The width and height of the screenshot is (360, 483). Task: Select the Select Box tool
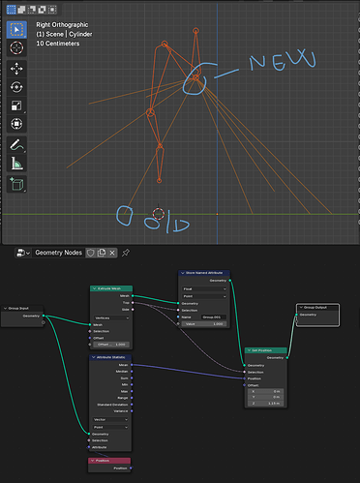(16, 30)
